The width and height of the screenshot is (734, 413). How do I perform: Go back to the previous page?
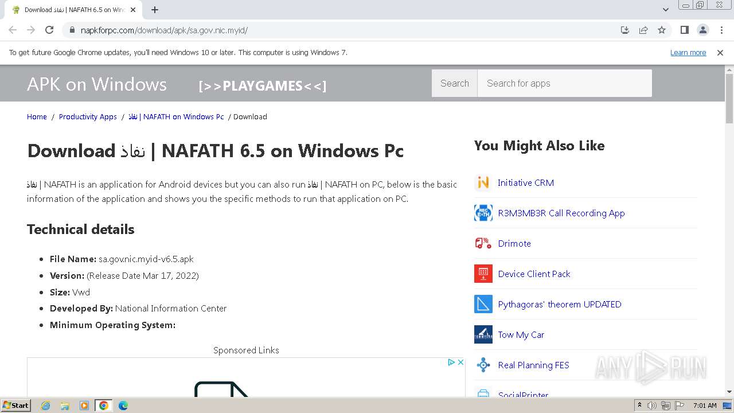(x=13, y=30)
